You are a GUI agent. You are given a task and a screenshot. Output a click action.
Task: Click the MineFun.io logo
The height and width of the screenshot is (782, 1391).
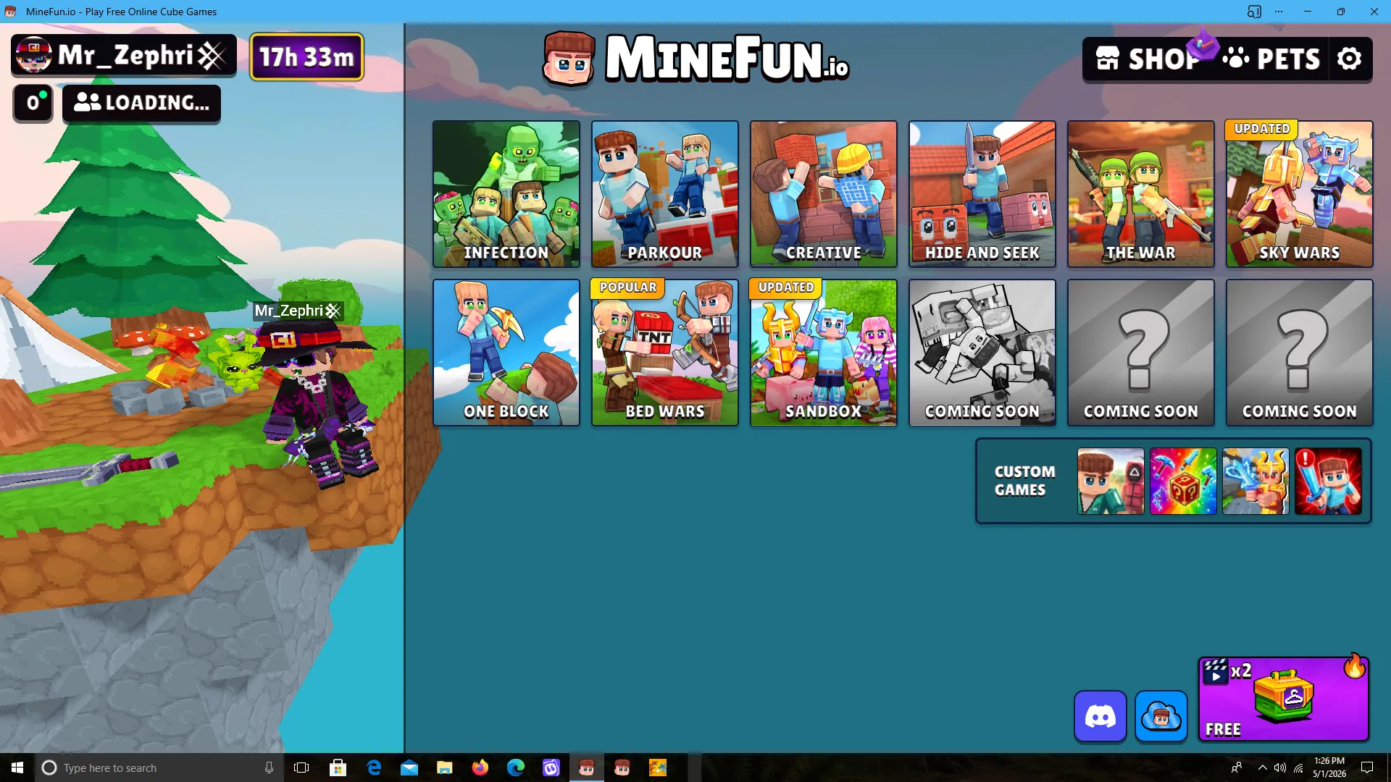coord(695,59)
